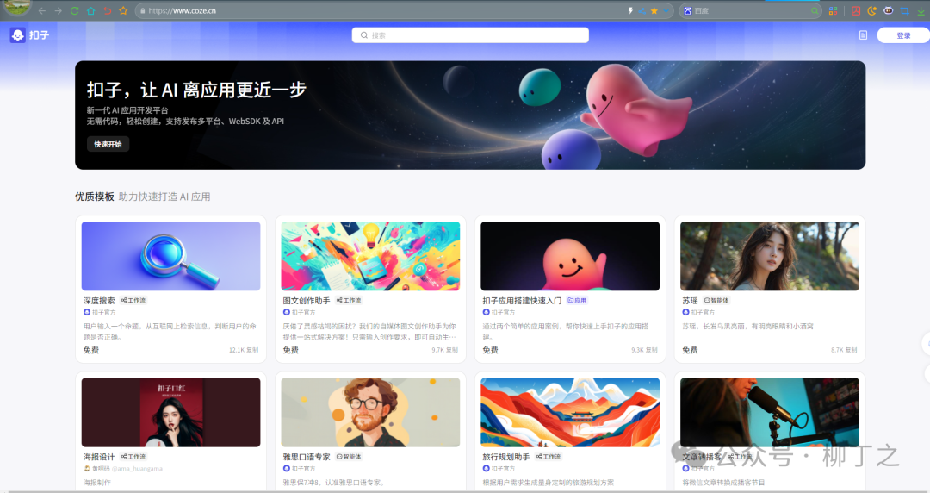Open the 图文创作助手 colorful thumbnail
930x493 pixels.
point(370,256)
